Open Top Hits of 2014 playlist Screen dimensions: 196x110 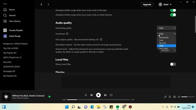tap(11, 48)
